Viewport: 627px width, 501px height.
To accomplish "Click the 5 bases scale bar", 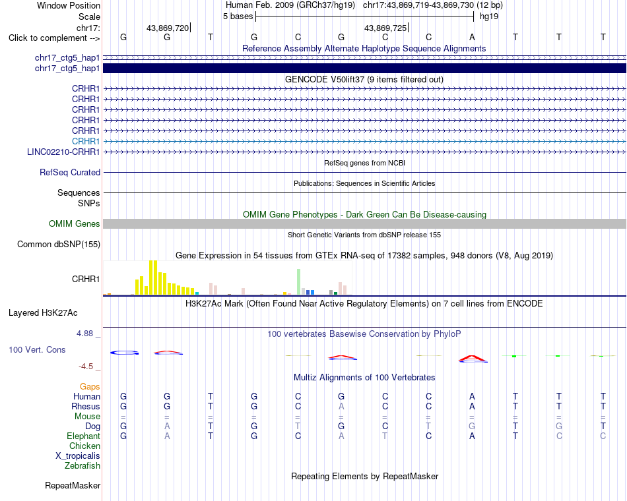I will pos(364,16).
